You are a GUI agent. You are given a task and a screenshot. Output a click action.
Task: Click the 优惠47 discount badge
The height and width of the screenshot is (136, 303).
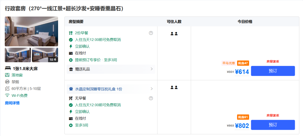point(243,63)
